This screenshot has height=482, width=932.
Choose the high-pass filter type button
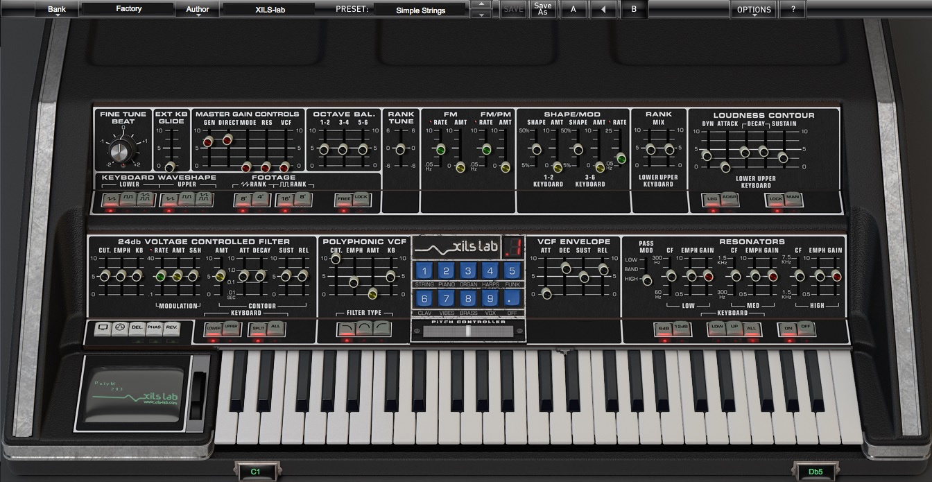[x=381, y=329]
